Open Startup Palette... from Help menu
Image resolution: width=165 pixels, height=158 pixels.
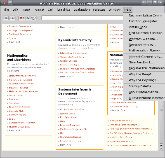pyautogui.click(x=144, y=86)
